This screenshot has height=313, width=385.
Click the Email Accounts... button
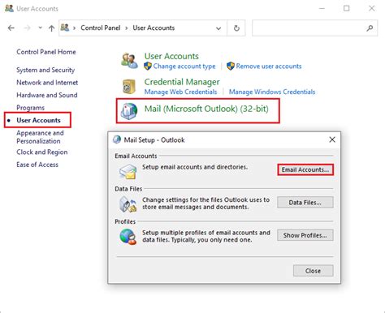click(305, 169)
